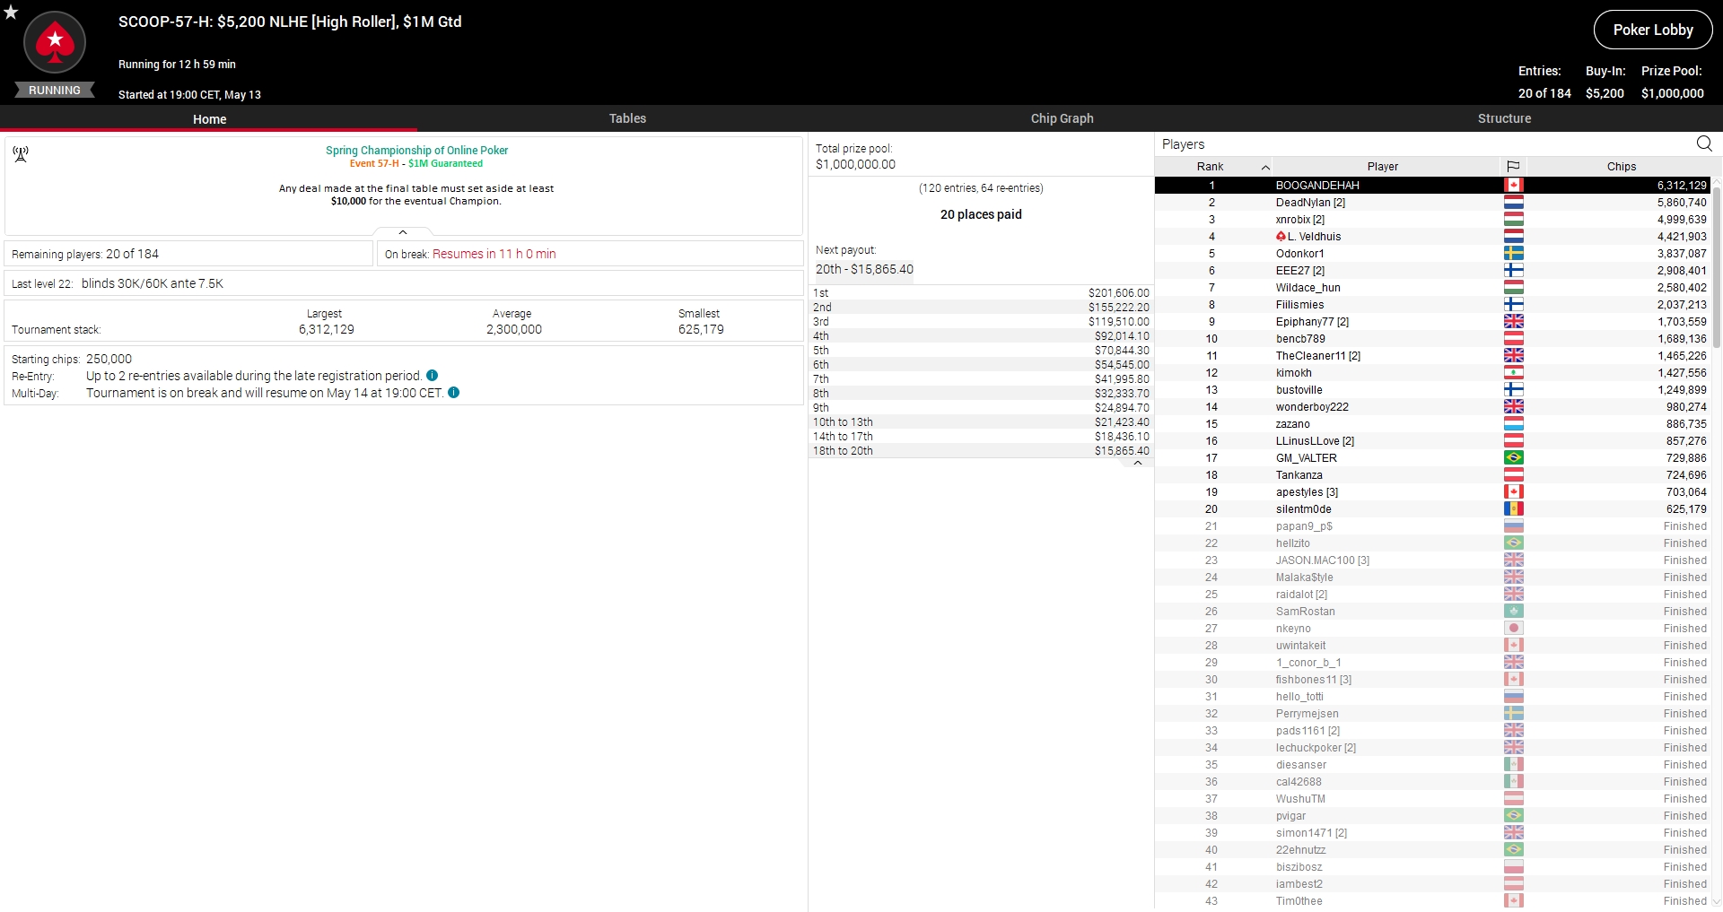The width and height of the screenshot is (1723, 912).
Task: Click BOOGANDEHAH's Canada flag icon
Action: pos(1513,186)
